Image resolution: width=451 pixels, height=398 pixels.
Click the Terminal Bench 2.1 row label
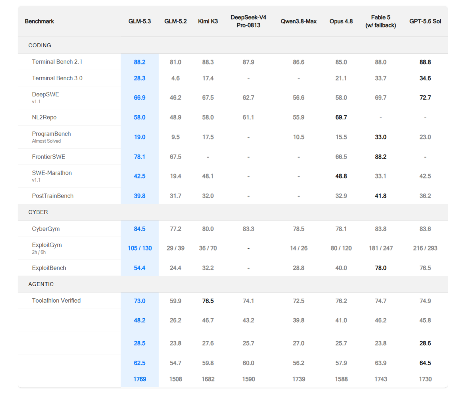57,62
